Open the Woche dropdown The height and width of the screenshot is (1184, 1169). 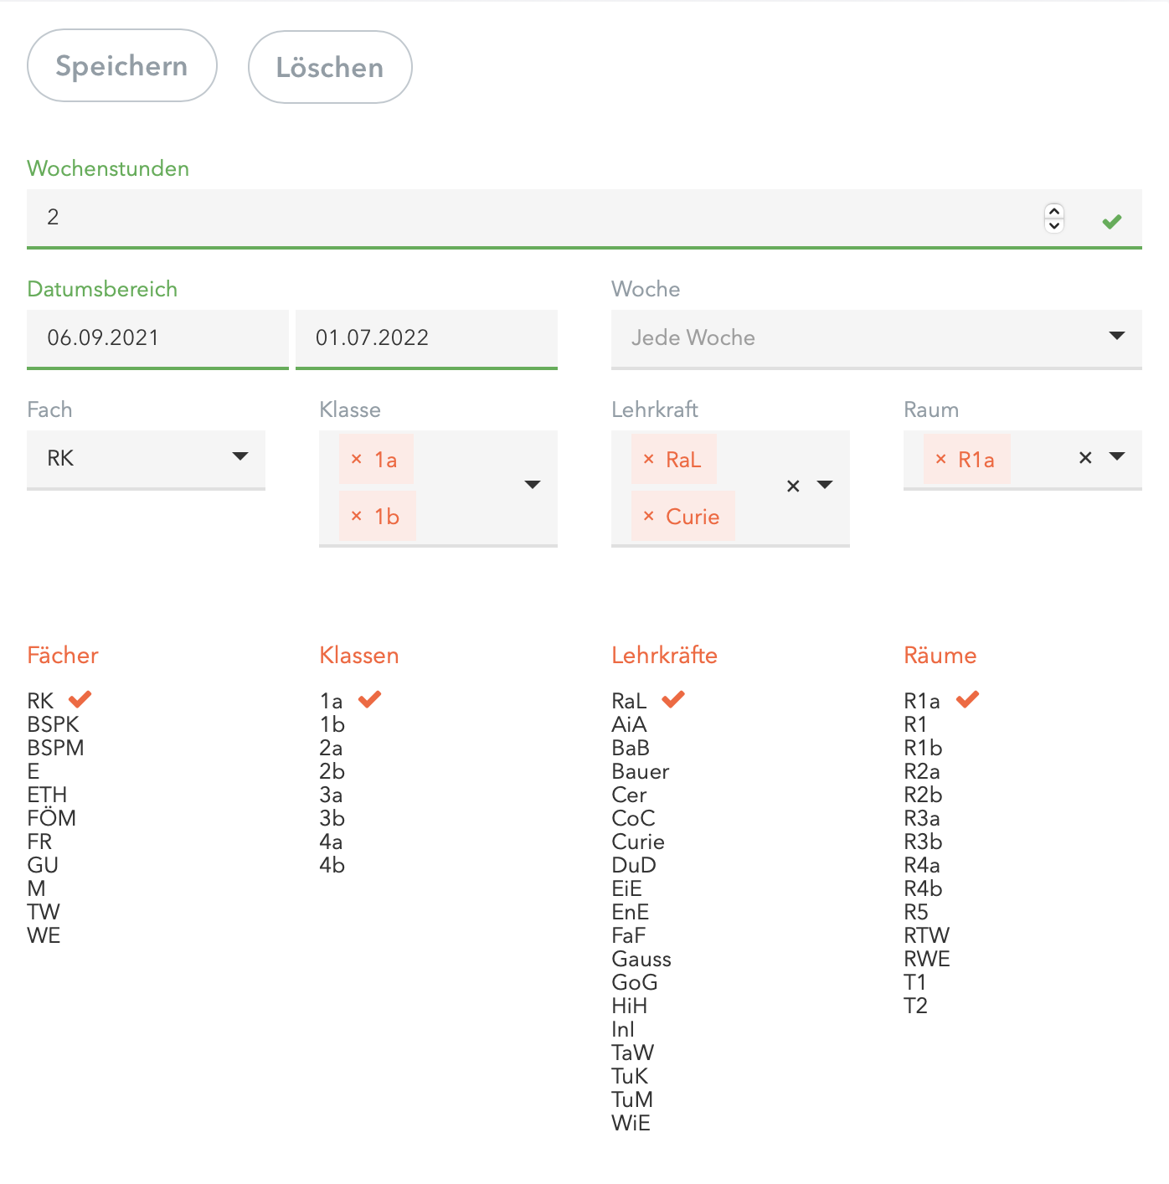[x=1116, y=336]
